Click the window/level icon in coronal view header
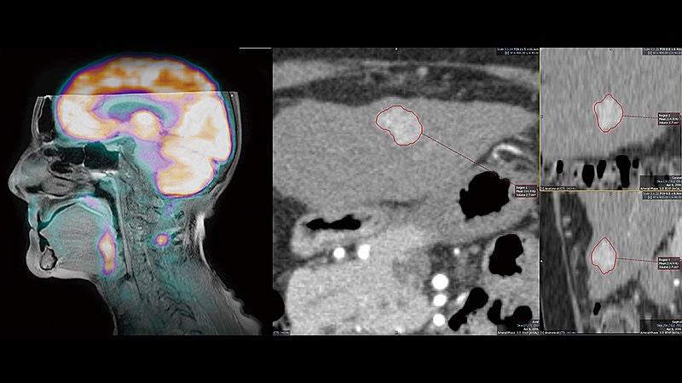This screenshot has width=682, height=383. [x=650, y=53]
